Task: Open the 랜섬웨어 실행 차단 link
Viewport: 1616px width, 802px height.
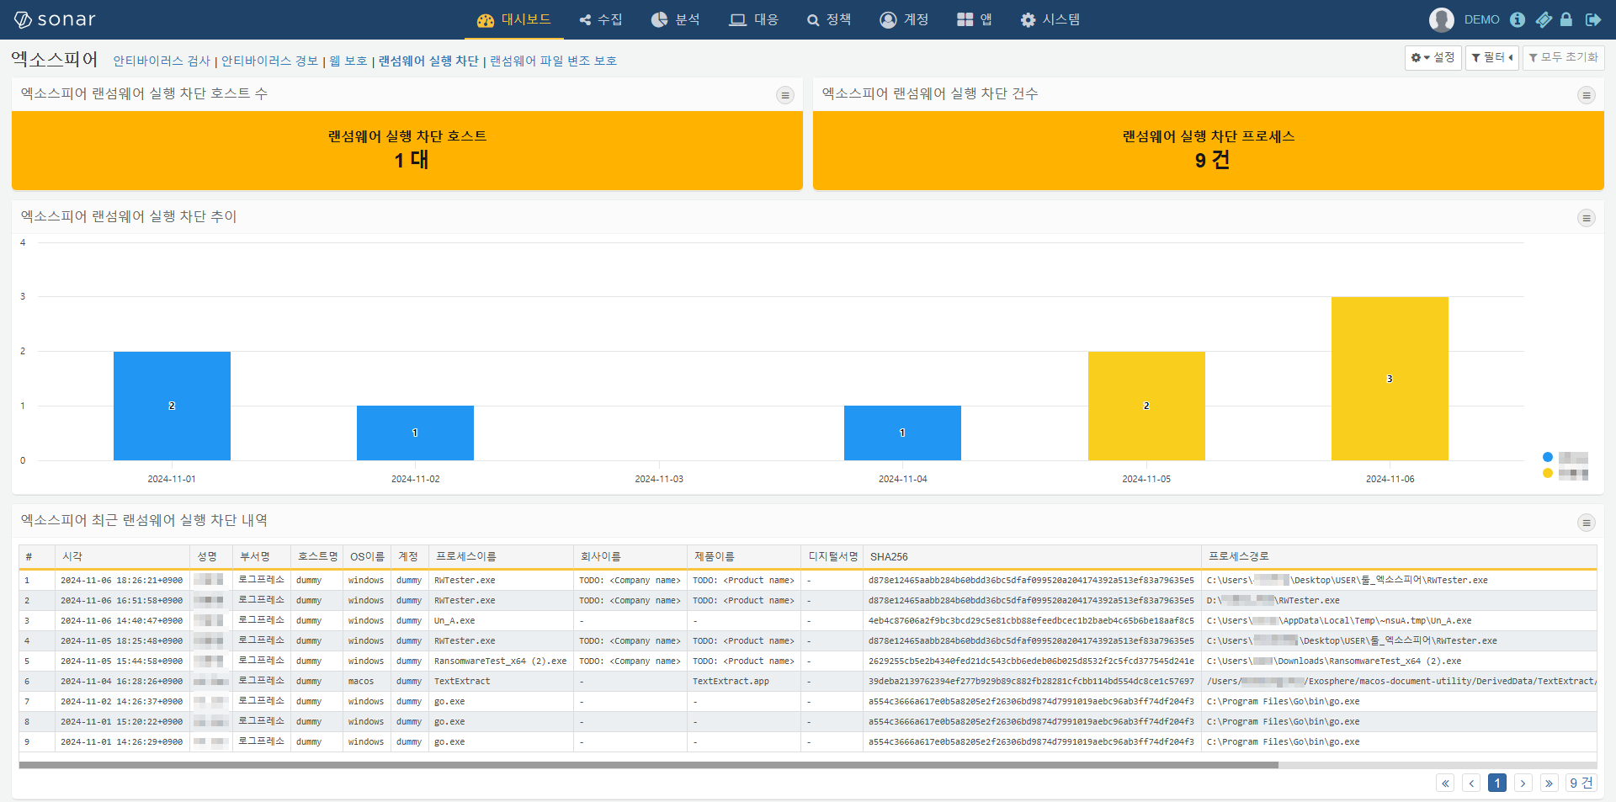Action: click(428, 61)
